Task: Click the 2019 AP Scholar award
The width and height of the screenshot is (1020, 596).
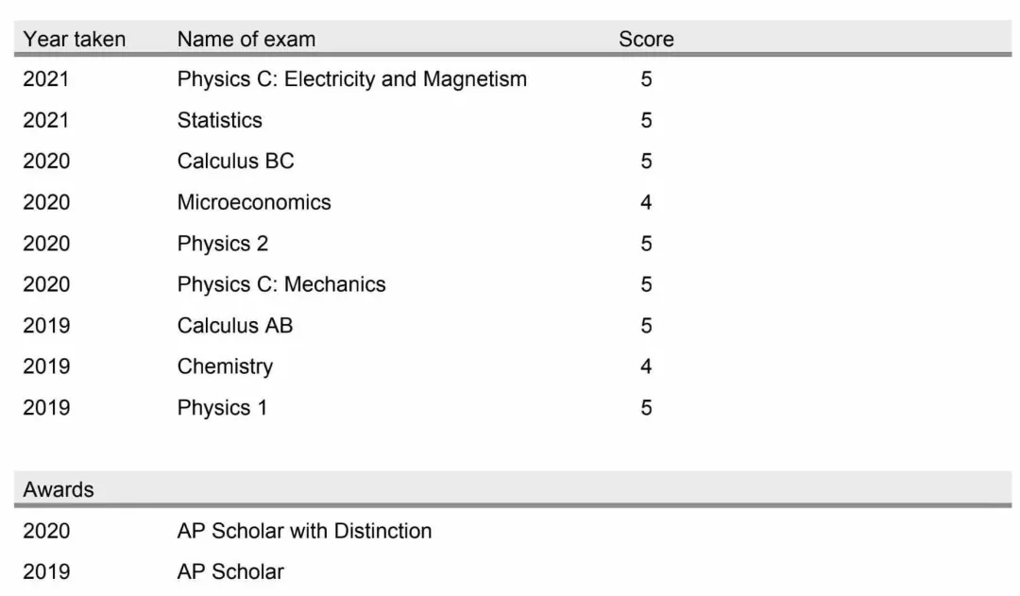Action: 230,572
